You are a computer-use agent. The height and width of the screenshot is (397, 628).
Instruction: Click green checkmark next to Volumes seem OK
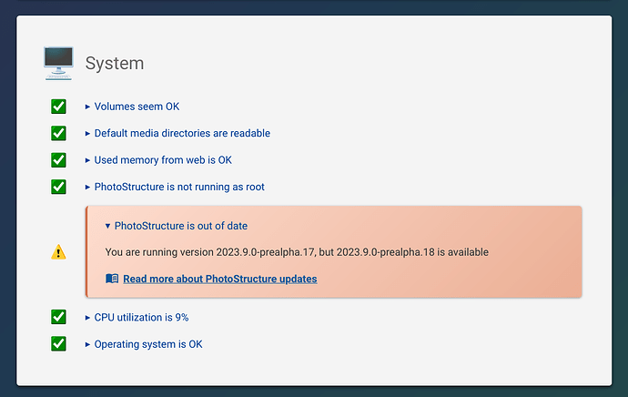[58, 107]
